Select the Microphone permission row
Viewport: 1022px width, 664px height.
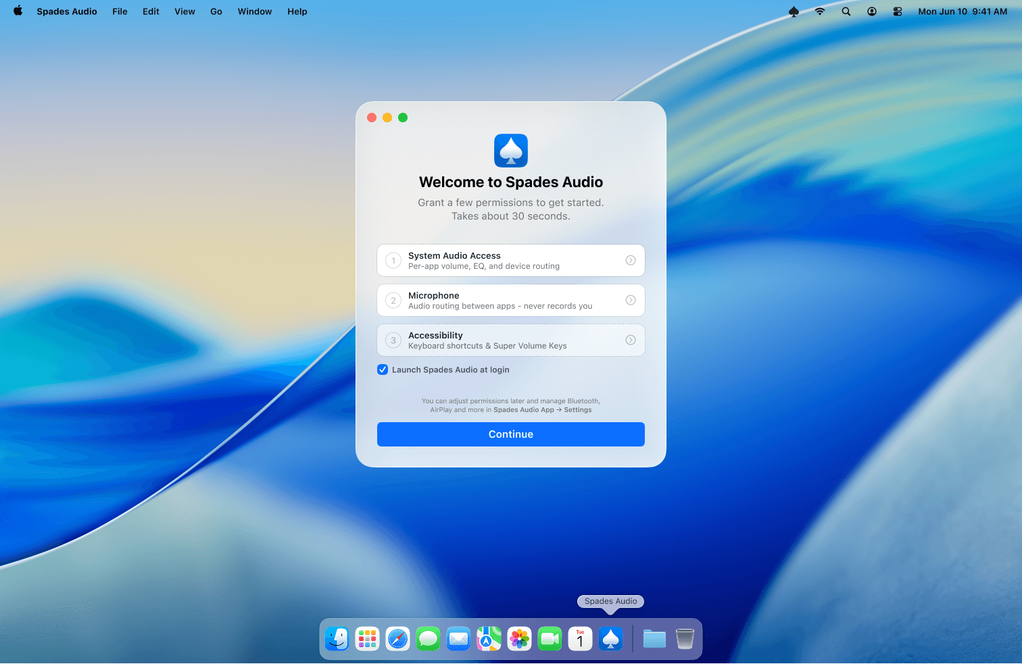(x=500, y=301)
